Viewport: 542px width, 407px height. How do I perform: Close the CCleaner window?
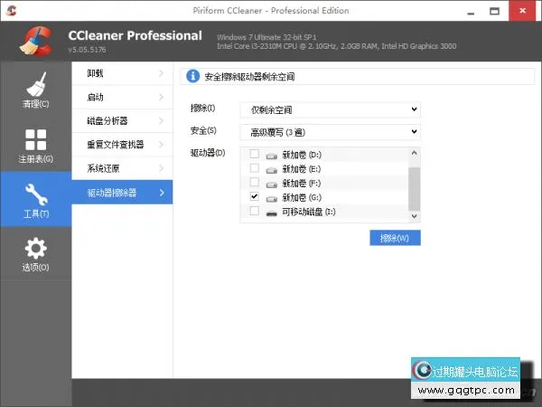tap(522, 11)
